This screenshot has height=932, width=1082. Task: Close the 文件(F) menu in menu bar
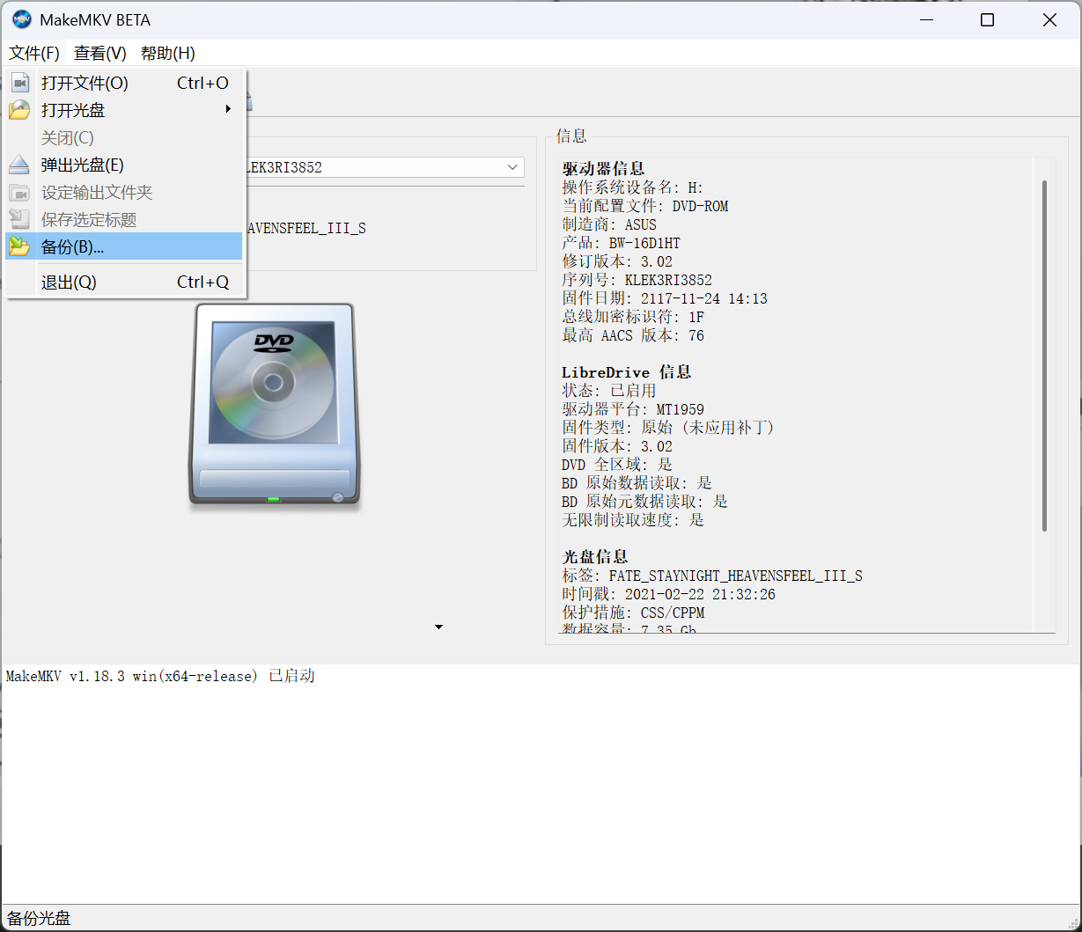coord(34,54)
